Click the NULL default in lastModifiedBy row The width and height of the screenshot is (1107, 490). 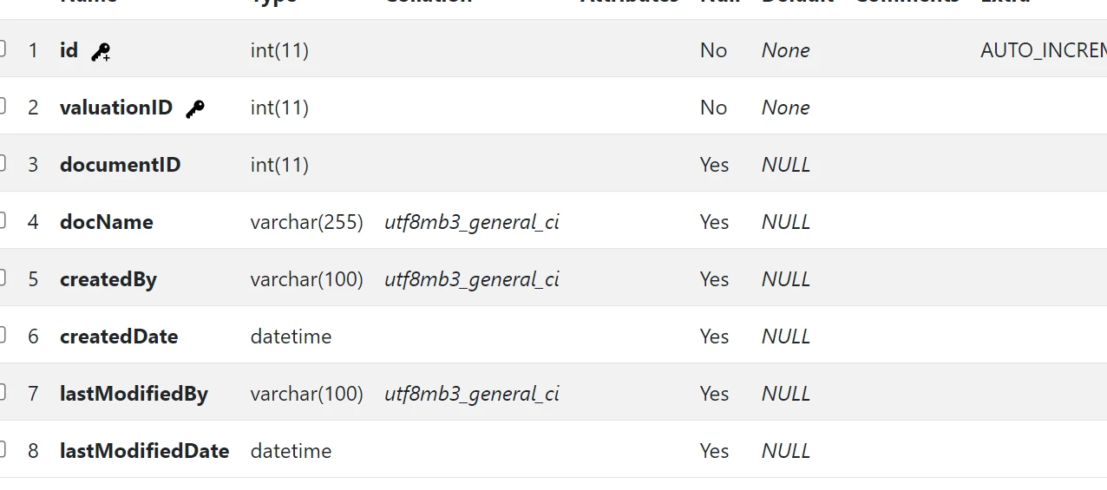pos(786,394)
